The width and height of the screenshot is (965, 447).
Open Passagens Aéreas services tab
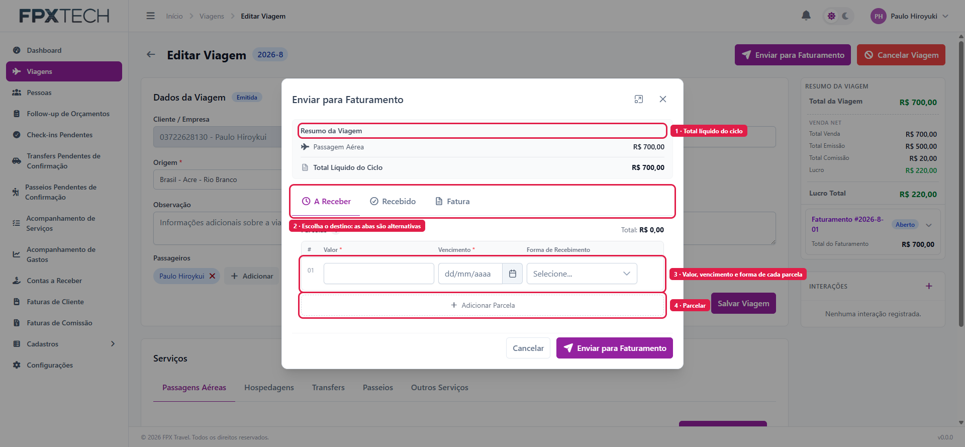pos(194,388)
